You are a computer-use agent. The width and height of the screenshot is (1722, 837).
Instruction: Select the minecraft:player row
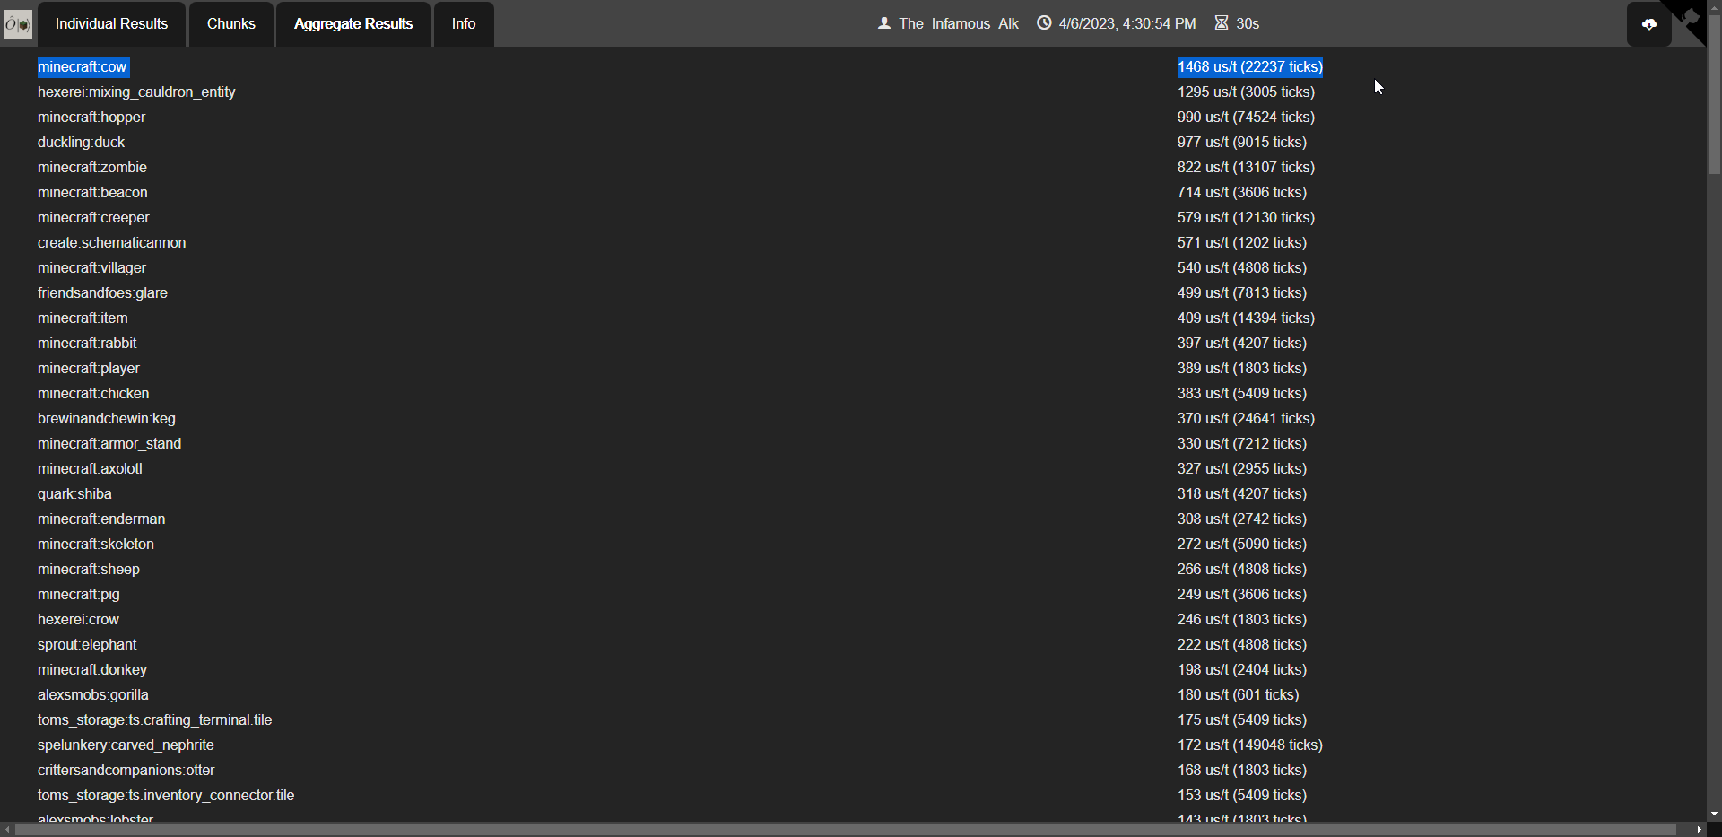(x=89, y=369)
